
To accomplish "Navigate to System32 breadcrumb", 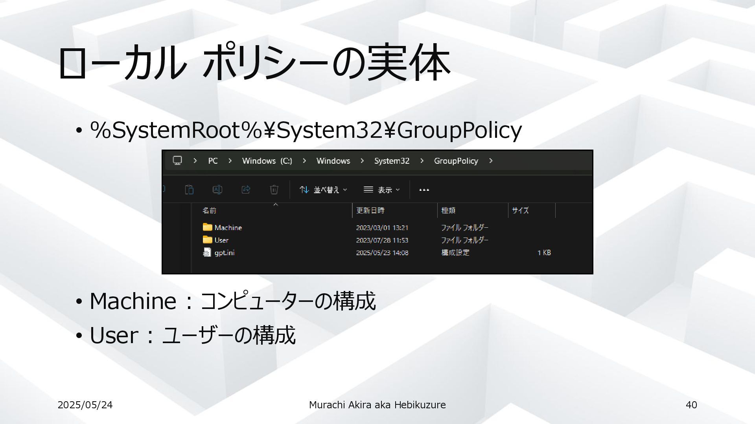I will 392,161.
